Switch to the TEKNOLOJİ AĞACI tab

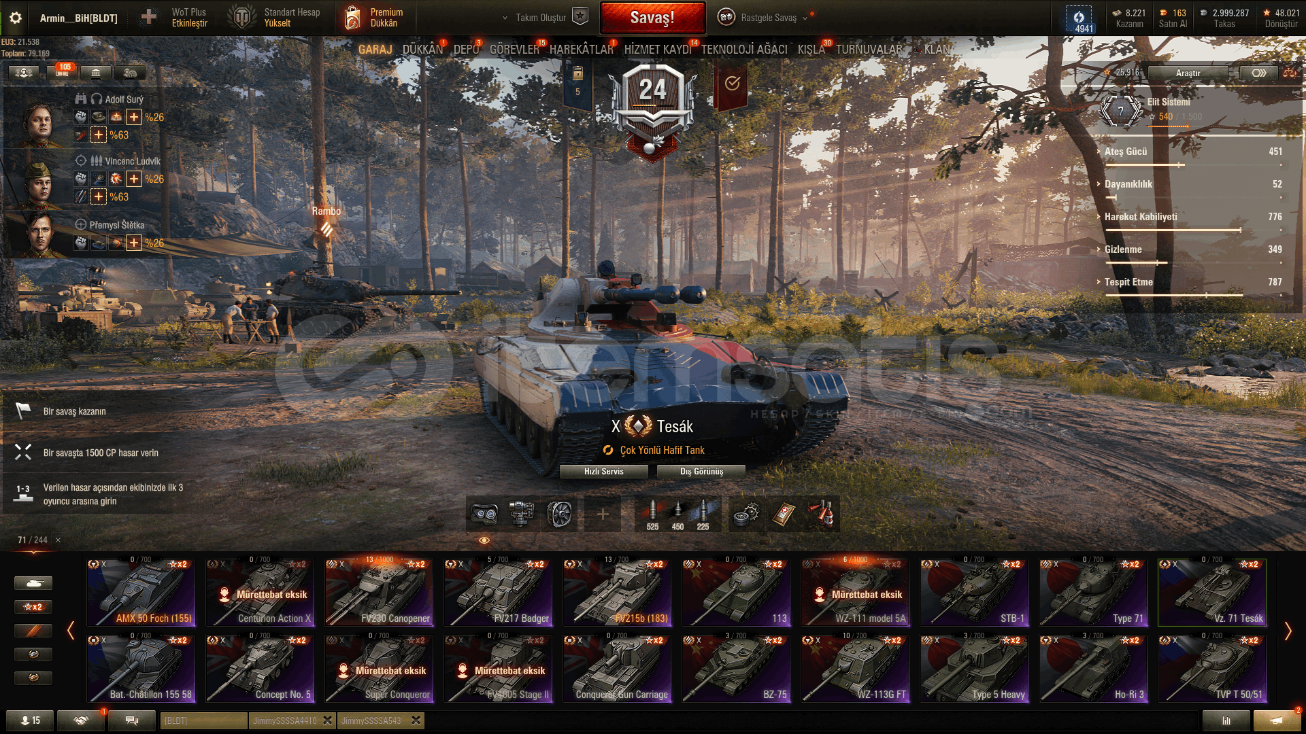pos(744,50)
